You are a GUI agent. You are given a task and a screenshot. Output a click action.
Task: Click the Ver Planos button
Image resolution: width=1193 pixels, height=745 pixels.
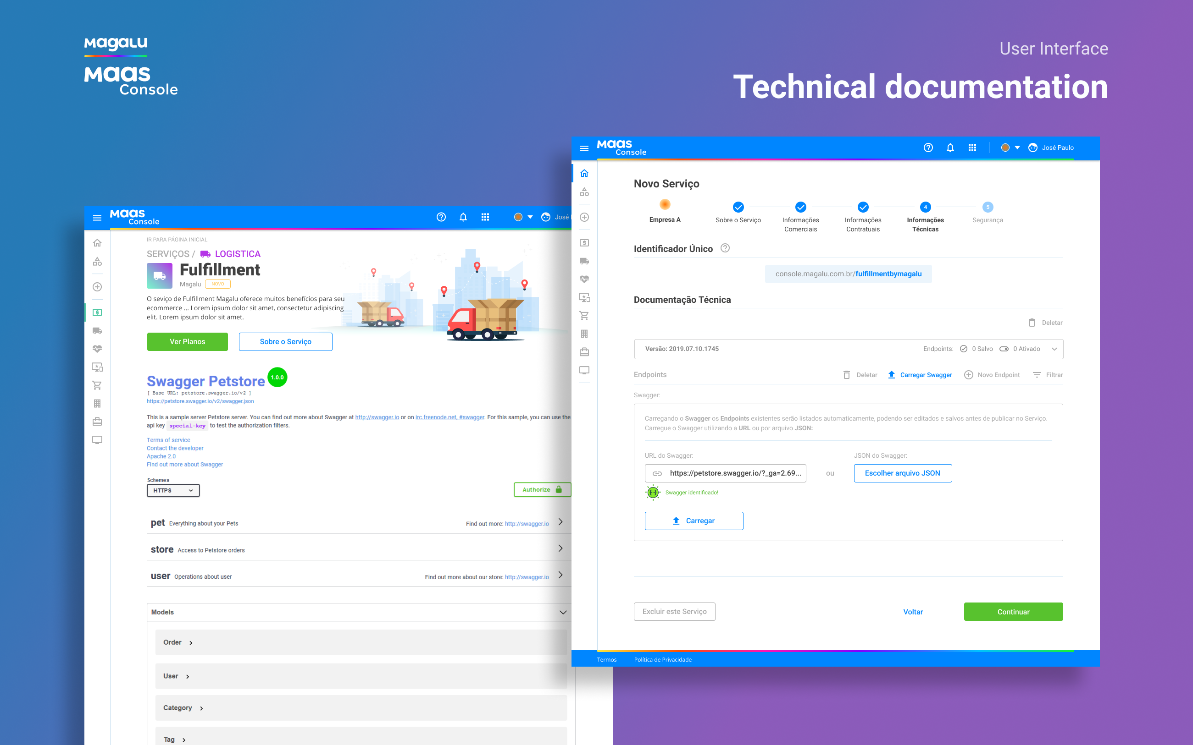[x=187, y=341]
